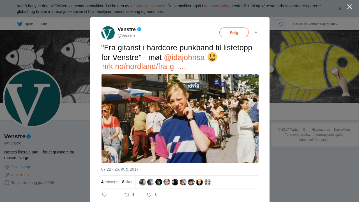
Task: Expand tweet options chevron menu
Action: coord(256,33)
